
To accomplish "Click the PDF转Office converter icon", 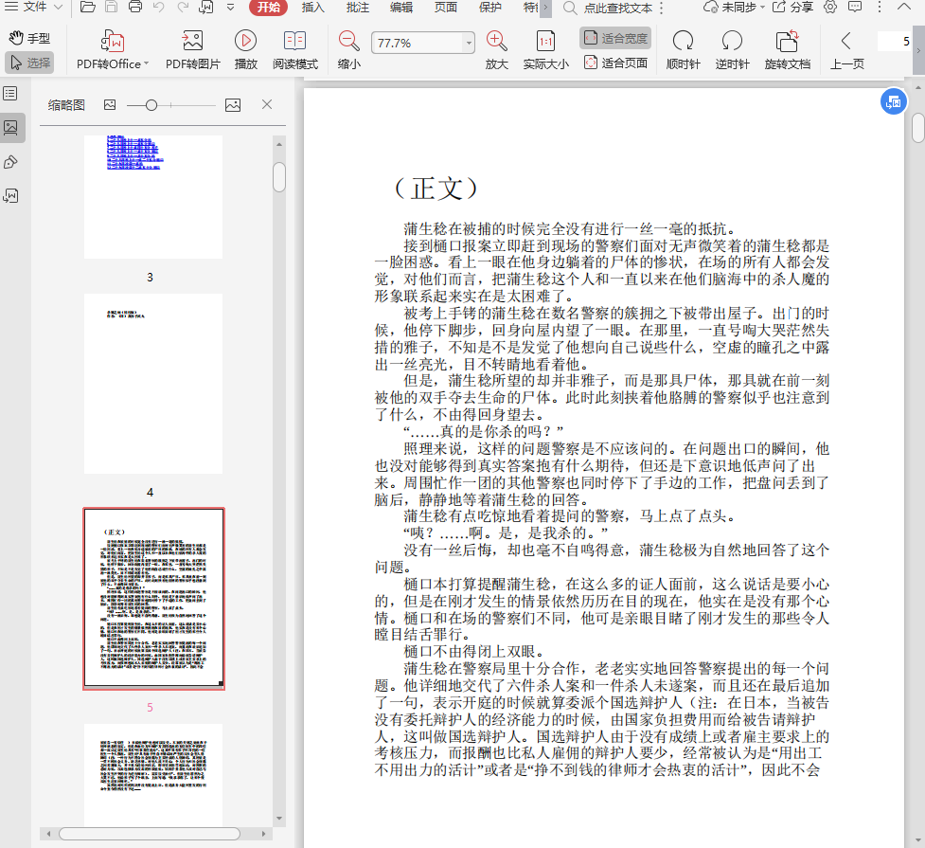I will coord(113,42).
